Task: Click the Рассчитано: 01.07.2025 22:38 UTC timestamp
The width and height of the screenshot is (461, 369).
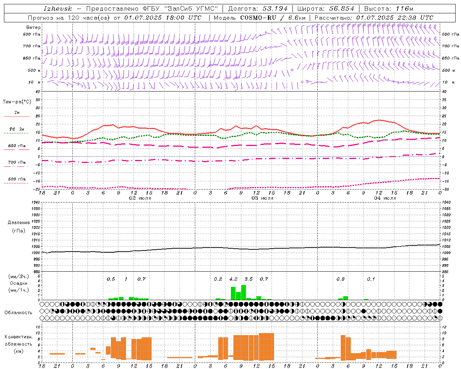Action: point(374,18)
